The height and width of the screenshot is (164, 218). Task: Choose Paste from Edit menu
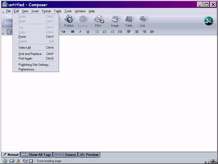point(36,37)
